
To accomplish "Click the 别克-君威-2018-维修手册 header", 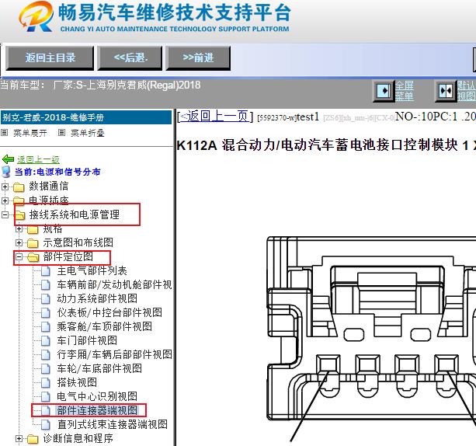I will click(86, 117).
